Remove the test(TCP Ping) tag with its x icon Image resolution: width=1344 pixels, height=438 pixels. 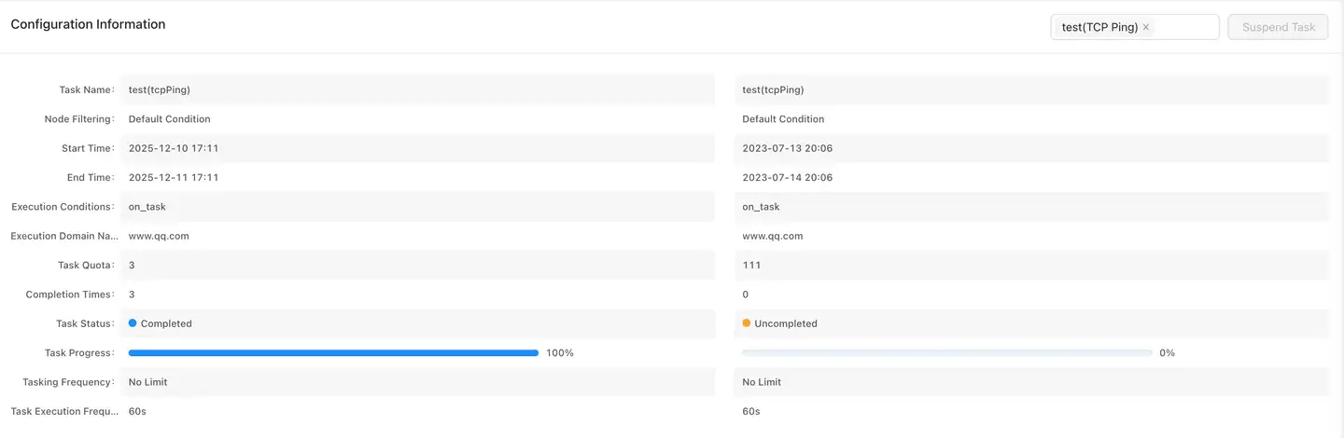[x=1146, y=28]
